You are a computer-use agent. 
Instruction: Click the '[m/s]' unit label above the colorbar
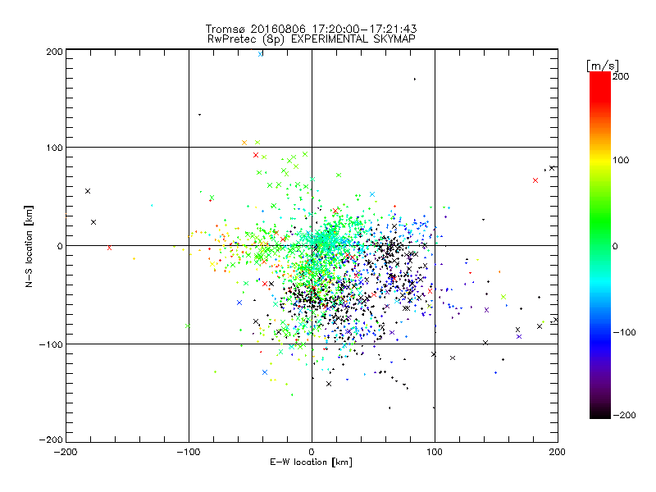(x=603, y=66)
